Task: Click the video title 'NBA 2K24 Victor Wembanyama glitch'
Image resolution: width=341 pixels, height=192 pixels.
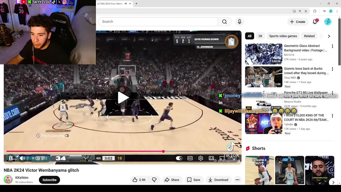Action: (41, 170)
